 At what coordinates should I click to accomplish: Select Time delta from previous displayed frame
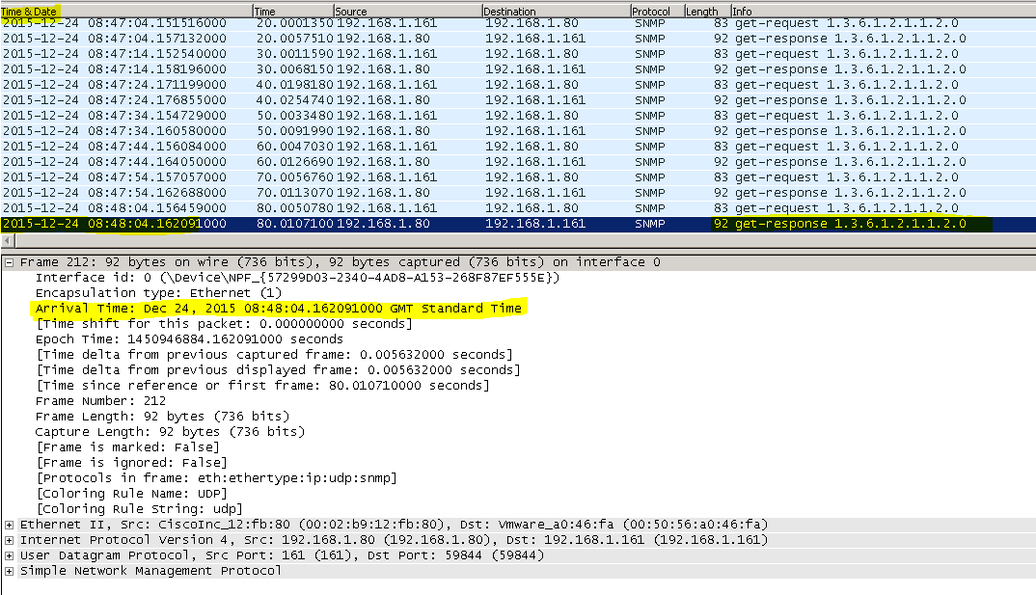[279, 369]
